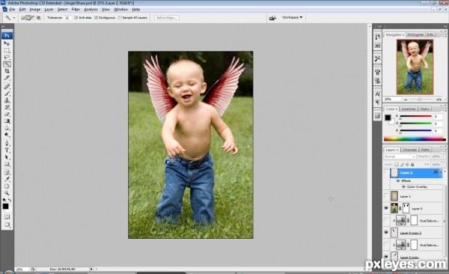Open the Fill slider arrow
449x274 pixels.
point(444,165)
